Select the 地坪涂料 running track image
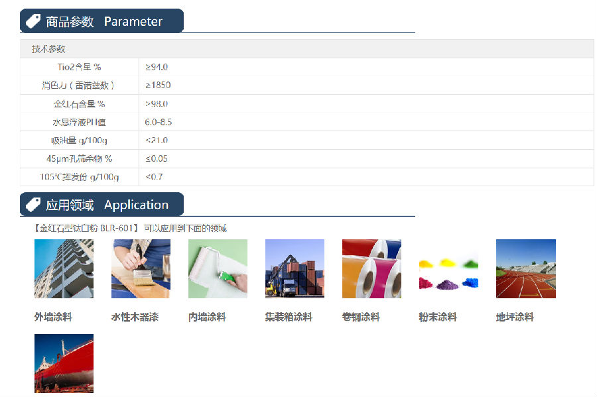Image resolution: width=597 pixels, height=397 pixels. [x=525, y=268]
